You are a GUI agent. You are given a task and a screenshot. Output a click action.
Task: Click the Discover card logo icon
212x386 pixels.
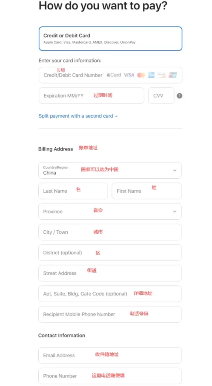tap(162, 75)
